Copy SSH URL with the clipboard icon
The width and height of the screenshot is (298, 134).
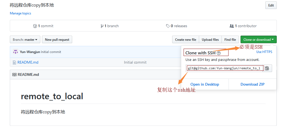coord(267,68)
